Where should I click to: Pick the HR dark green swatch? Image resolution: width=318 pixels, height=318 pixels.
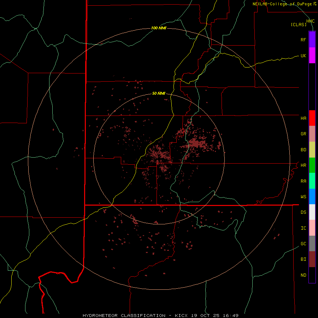(x=312, y=165)
